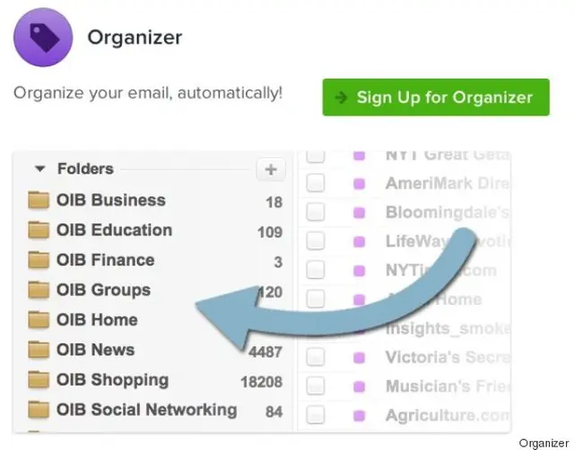Click the OIB Education folder icon

pyautogui.click(x=39, y=230)
